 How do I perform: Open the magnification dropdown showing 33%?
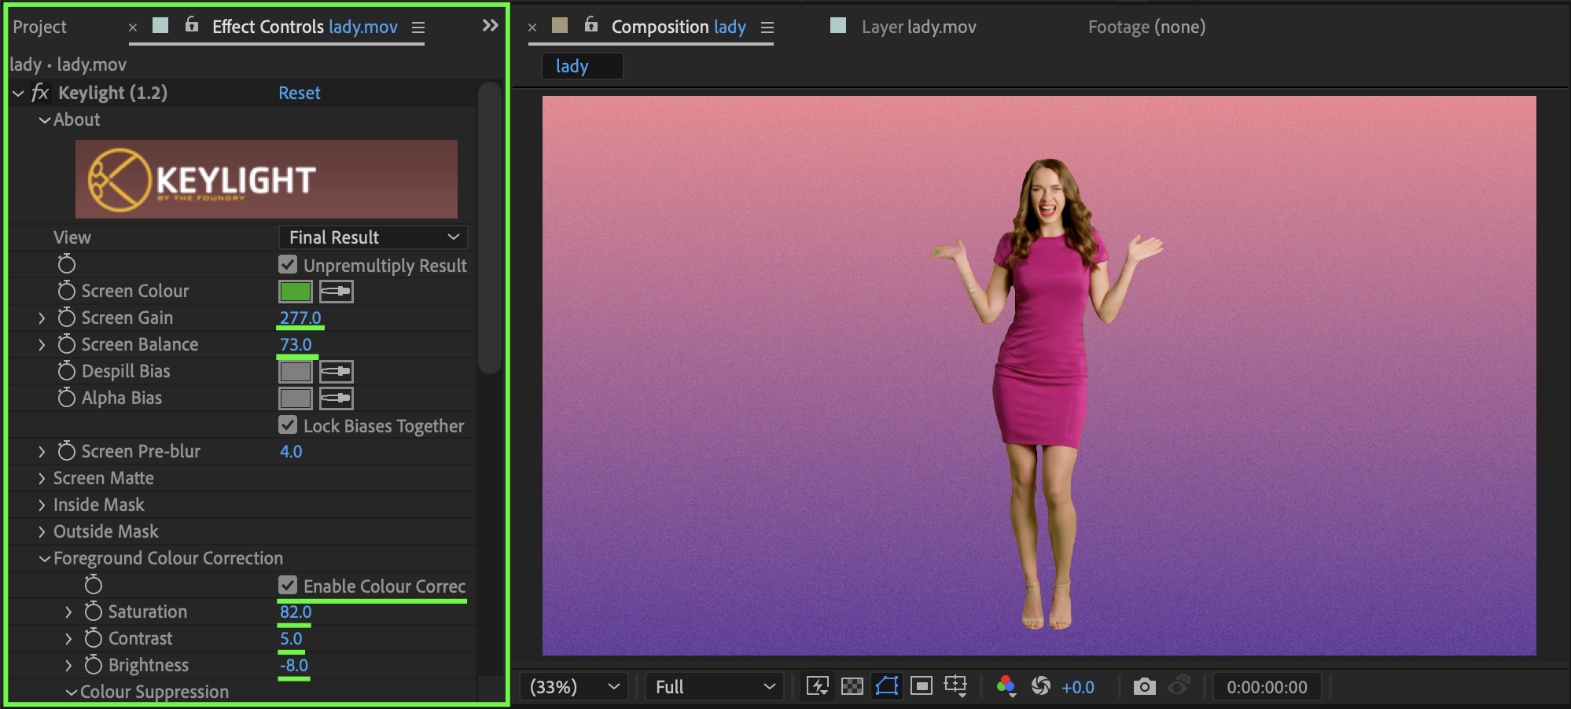(574, 686)
